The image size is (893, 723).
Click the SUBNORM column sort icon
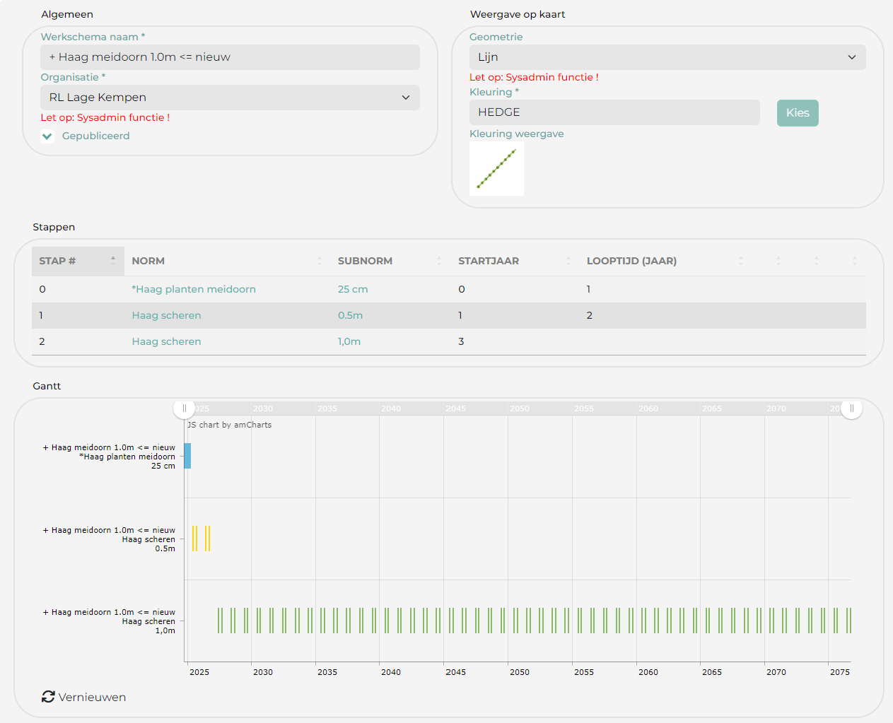pos(439,261)
